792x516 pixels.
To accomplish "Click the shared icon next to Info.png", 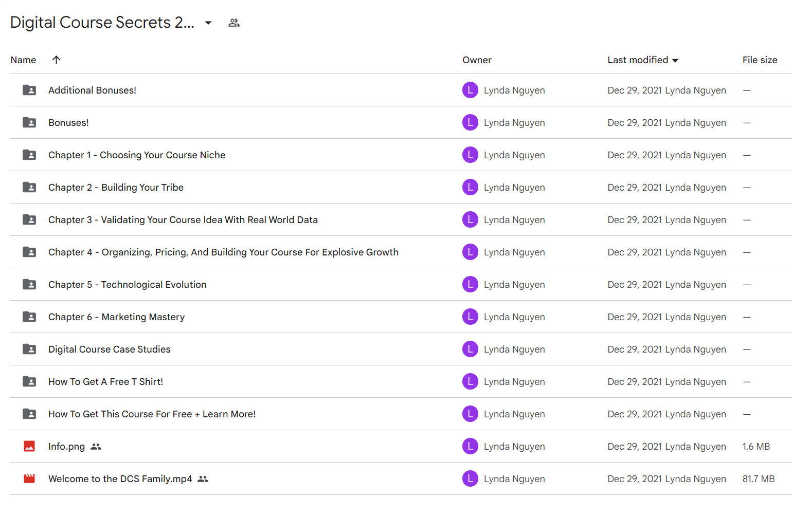I will (96, 447).
